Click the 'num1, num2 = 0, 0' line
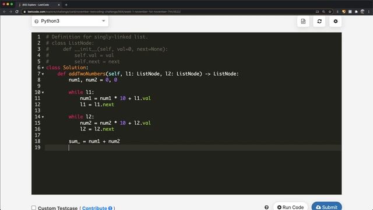 click(93, 80)
